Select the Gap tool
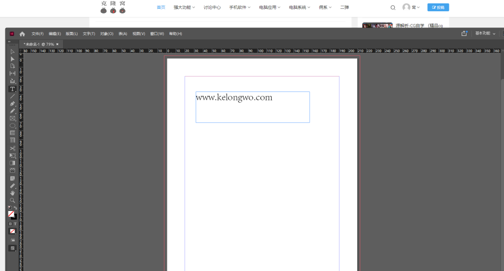The width and height of the screenshot is (504, 271). [12, 74]
